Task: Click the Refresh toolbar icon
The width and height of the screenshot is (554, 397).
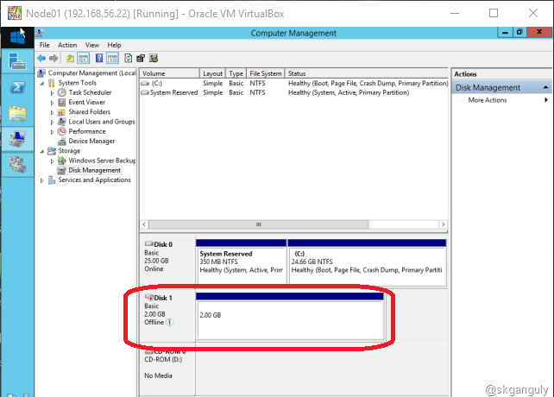Action: (x=129, y=58)
